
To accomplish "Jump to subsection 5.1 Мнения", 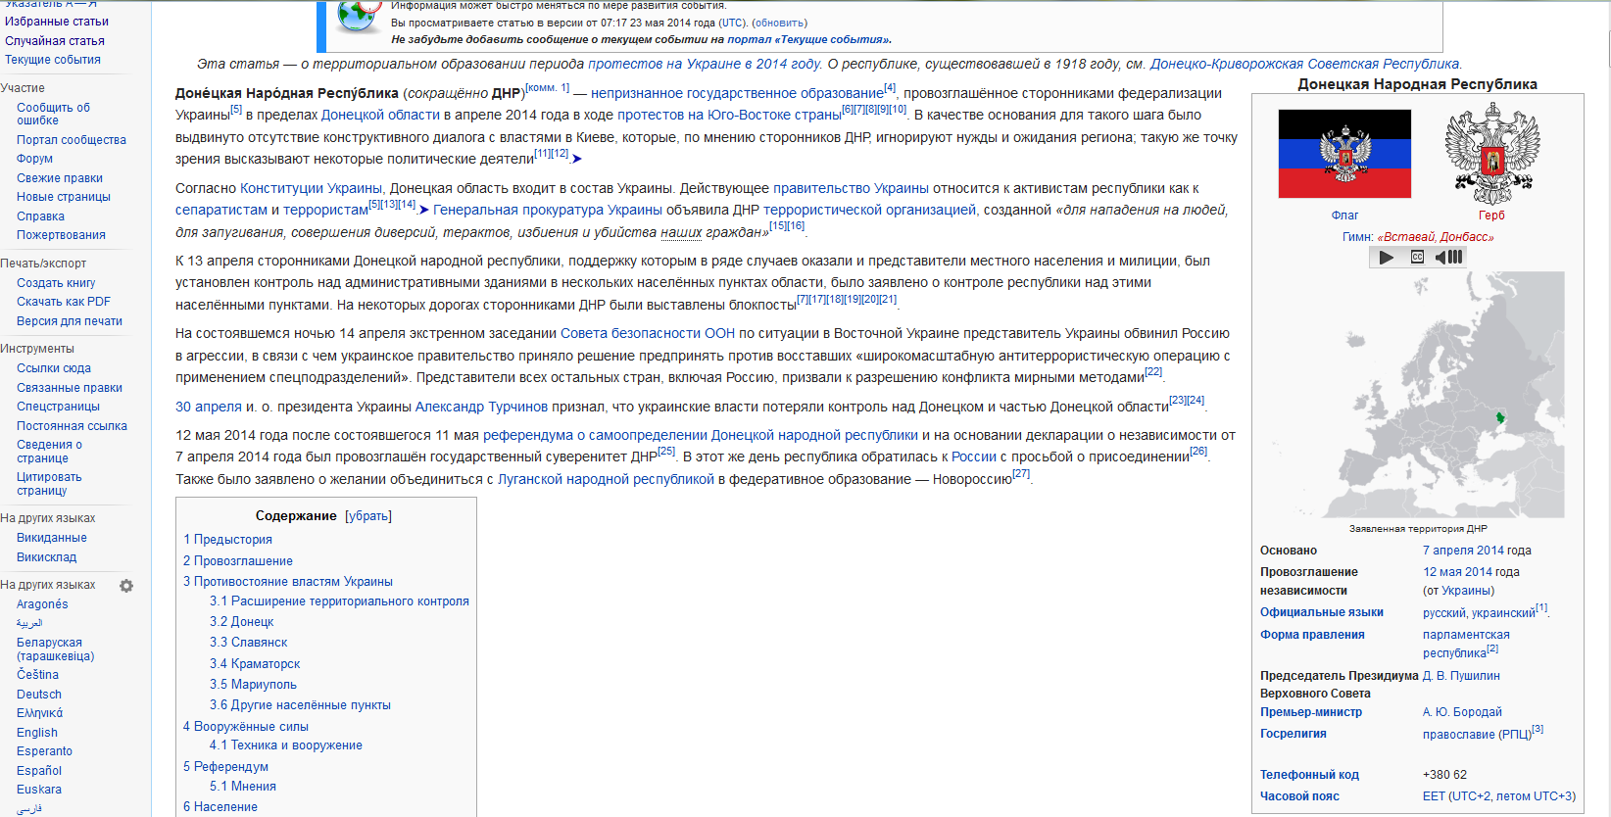I will pyautogui.click(x=243, y=787).
